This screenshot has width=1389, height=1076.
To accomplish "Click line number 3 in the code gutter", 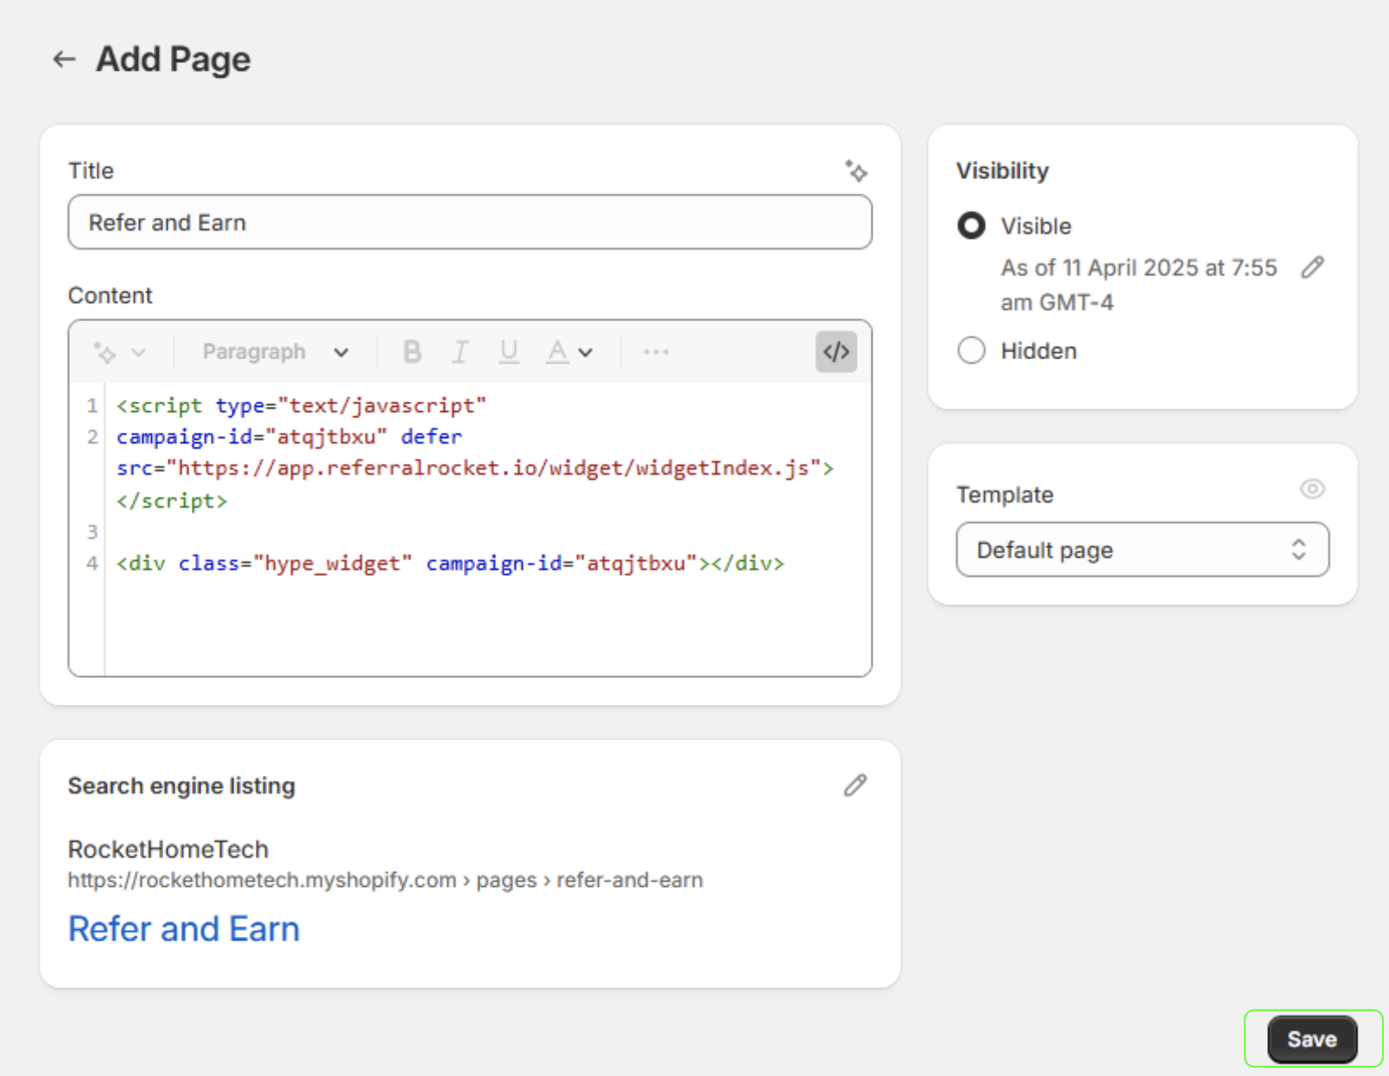I will tap(92, 532).
